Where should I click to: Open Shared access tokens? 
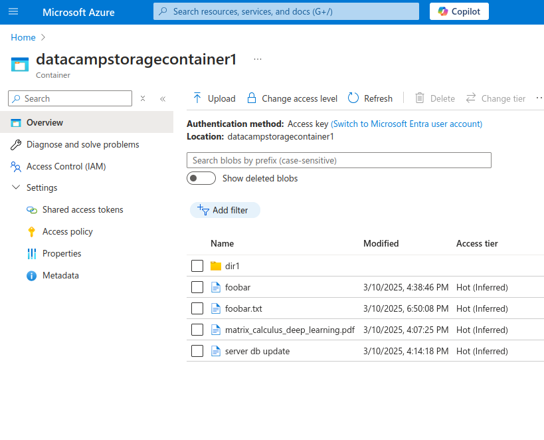click(82, 209)
